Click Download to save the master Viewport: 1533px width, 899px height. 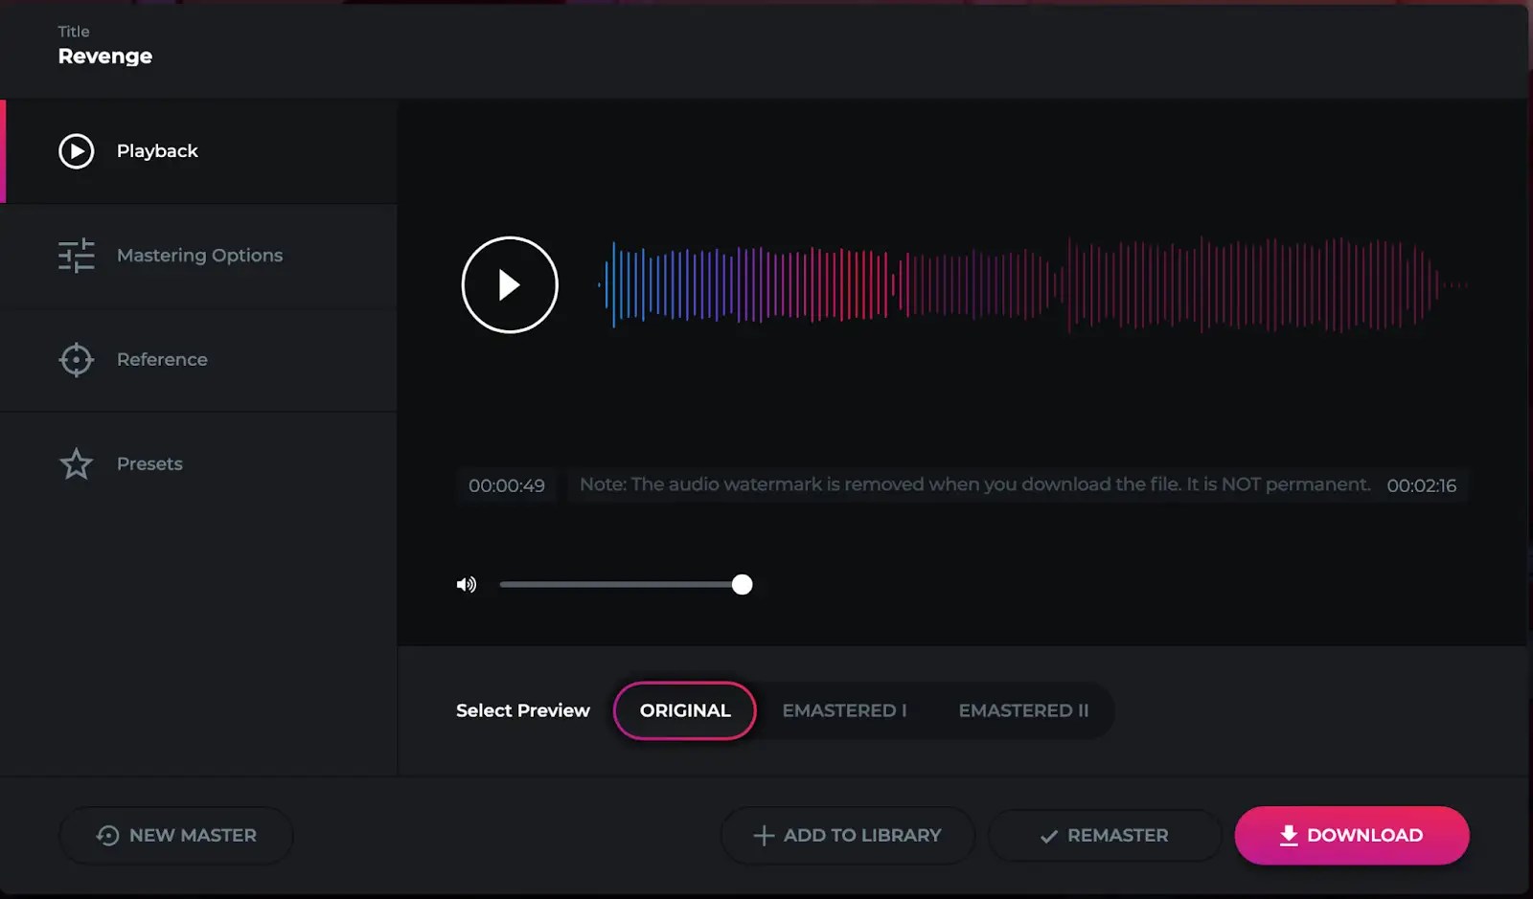click(1351, 835)
